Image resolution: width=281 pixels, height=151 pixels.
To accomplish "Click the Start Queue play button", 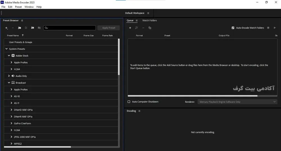I will (275, 28).
